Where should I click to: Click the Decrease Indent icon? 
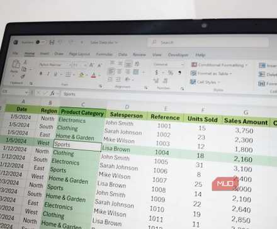(x=110, y=79)
